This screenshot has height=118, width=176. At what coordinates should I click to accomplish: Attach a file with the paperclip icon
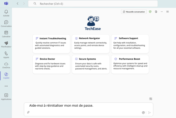click(28, 112)
